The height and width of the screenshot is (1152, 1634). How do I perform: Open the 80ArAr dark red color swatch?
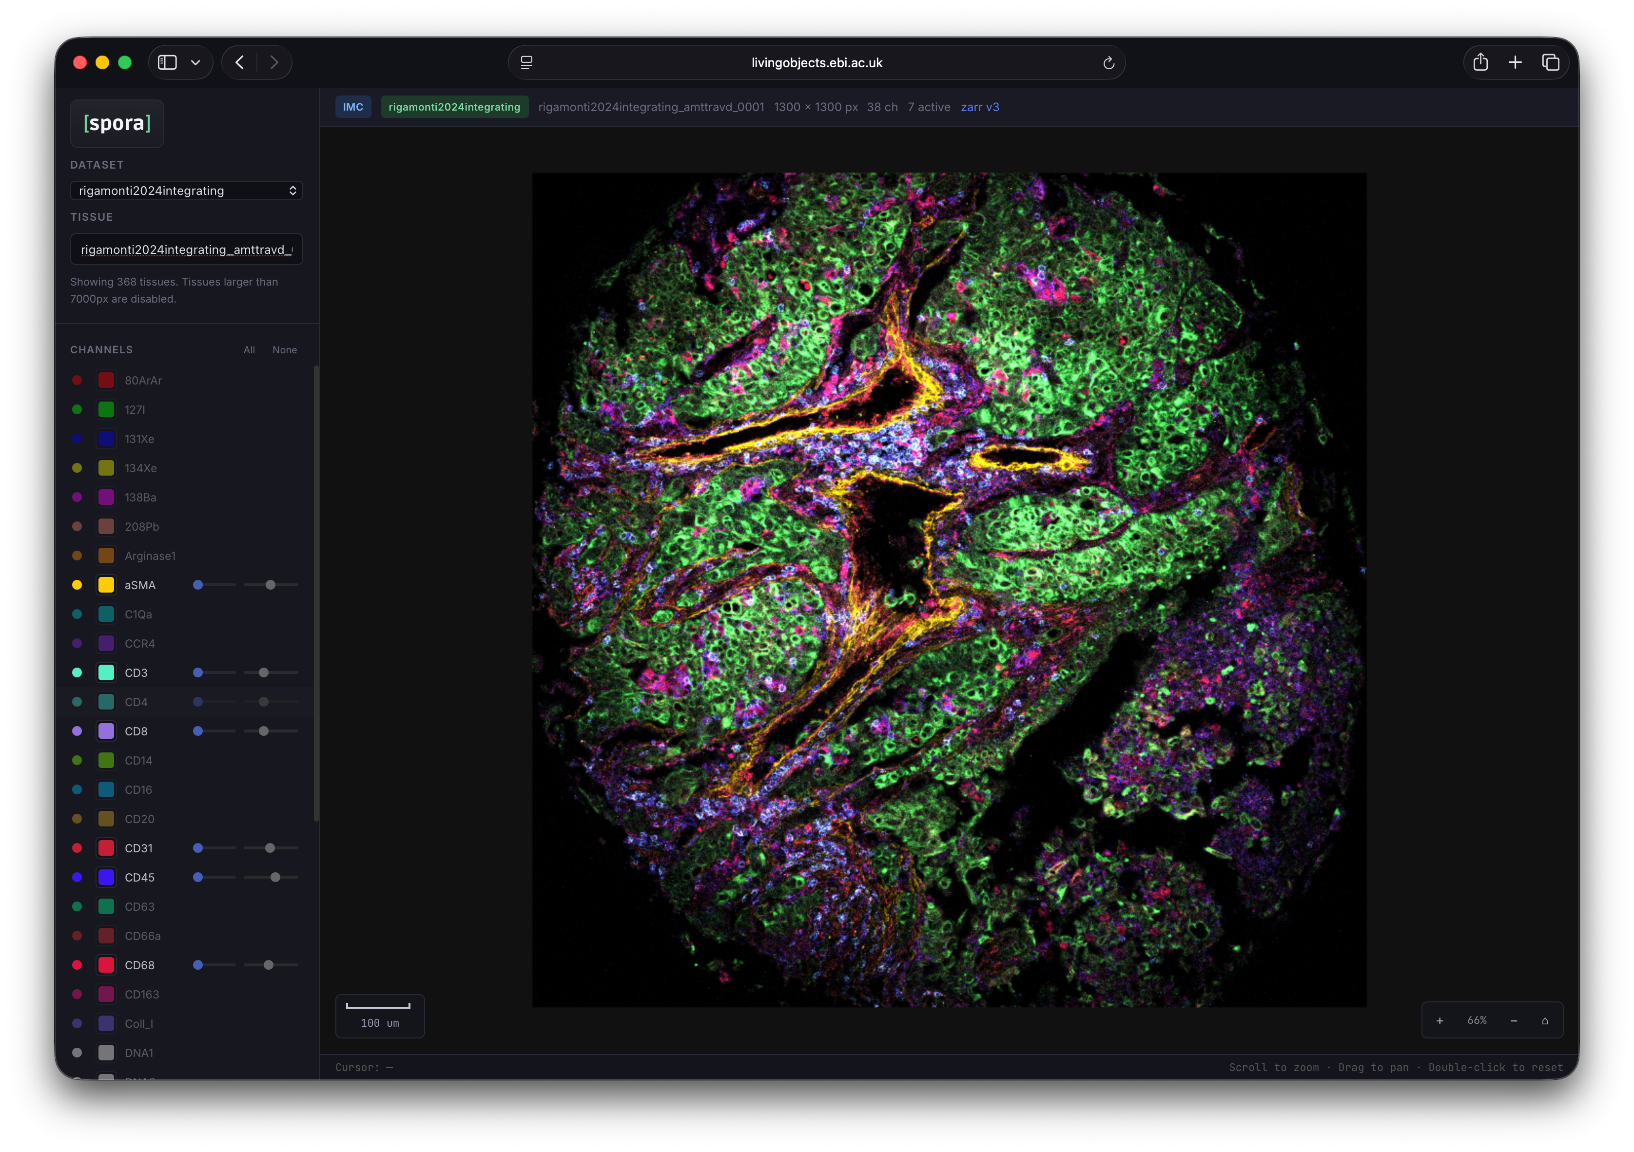pyautogui.click(x=106, y=381)
